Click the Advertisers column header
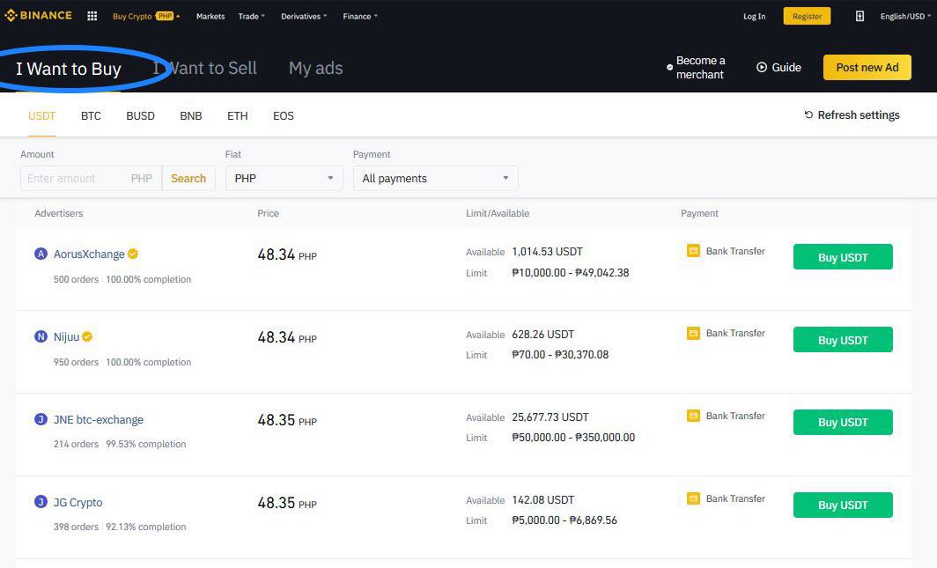937x568 pixels. (x=58, y=213)
